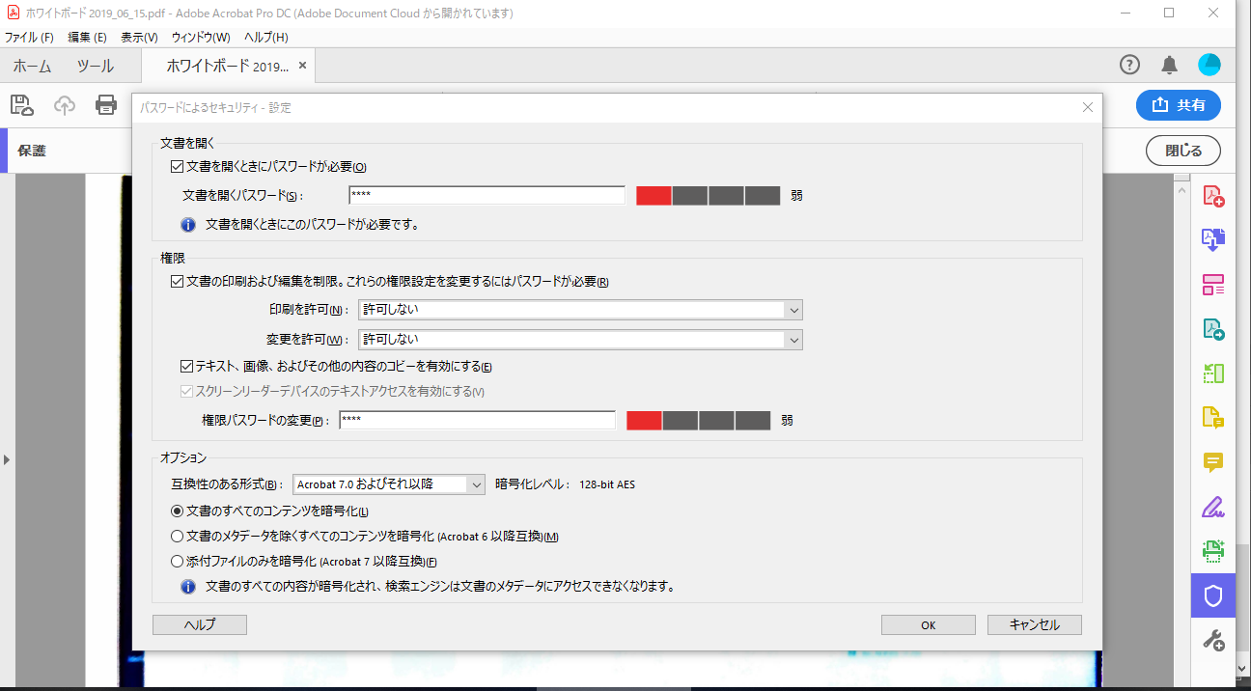This screenshot has height=691, width=1251.
Task: Open the green Scan & OCR icon
Action: (1213, 551)
